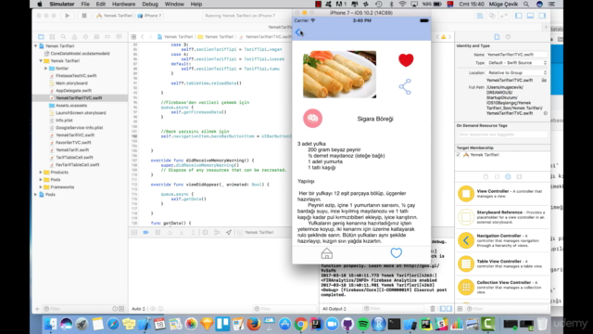
Task: Expand the fontlar folder
Action: coord(45,68)
